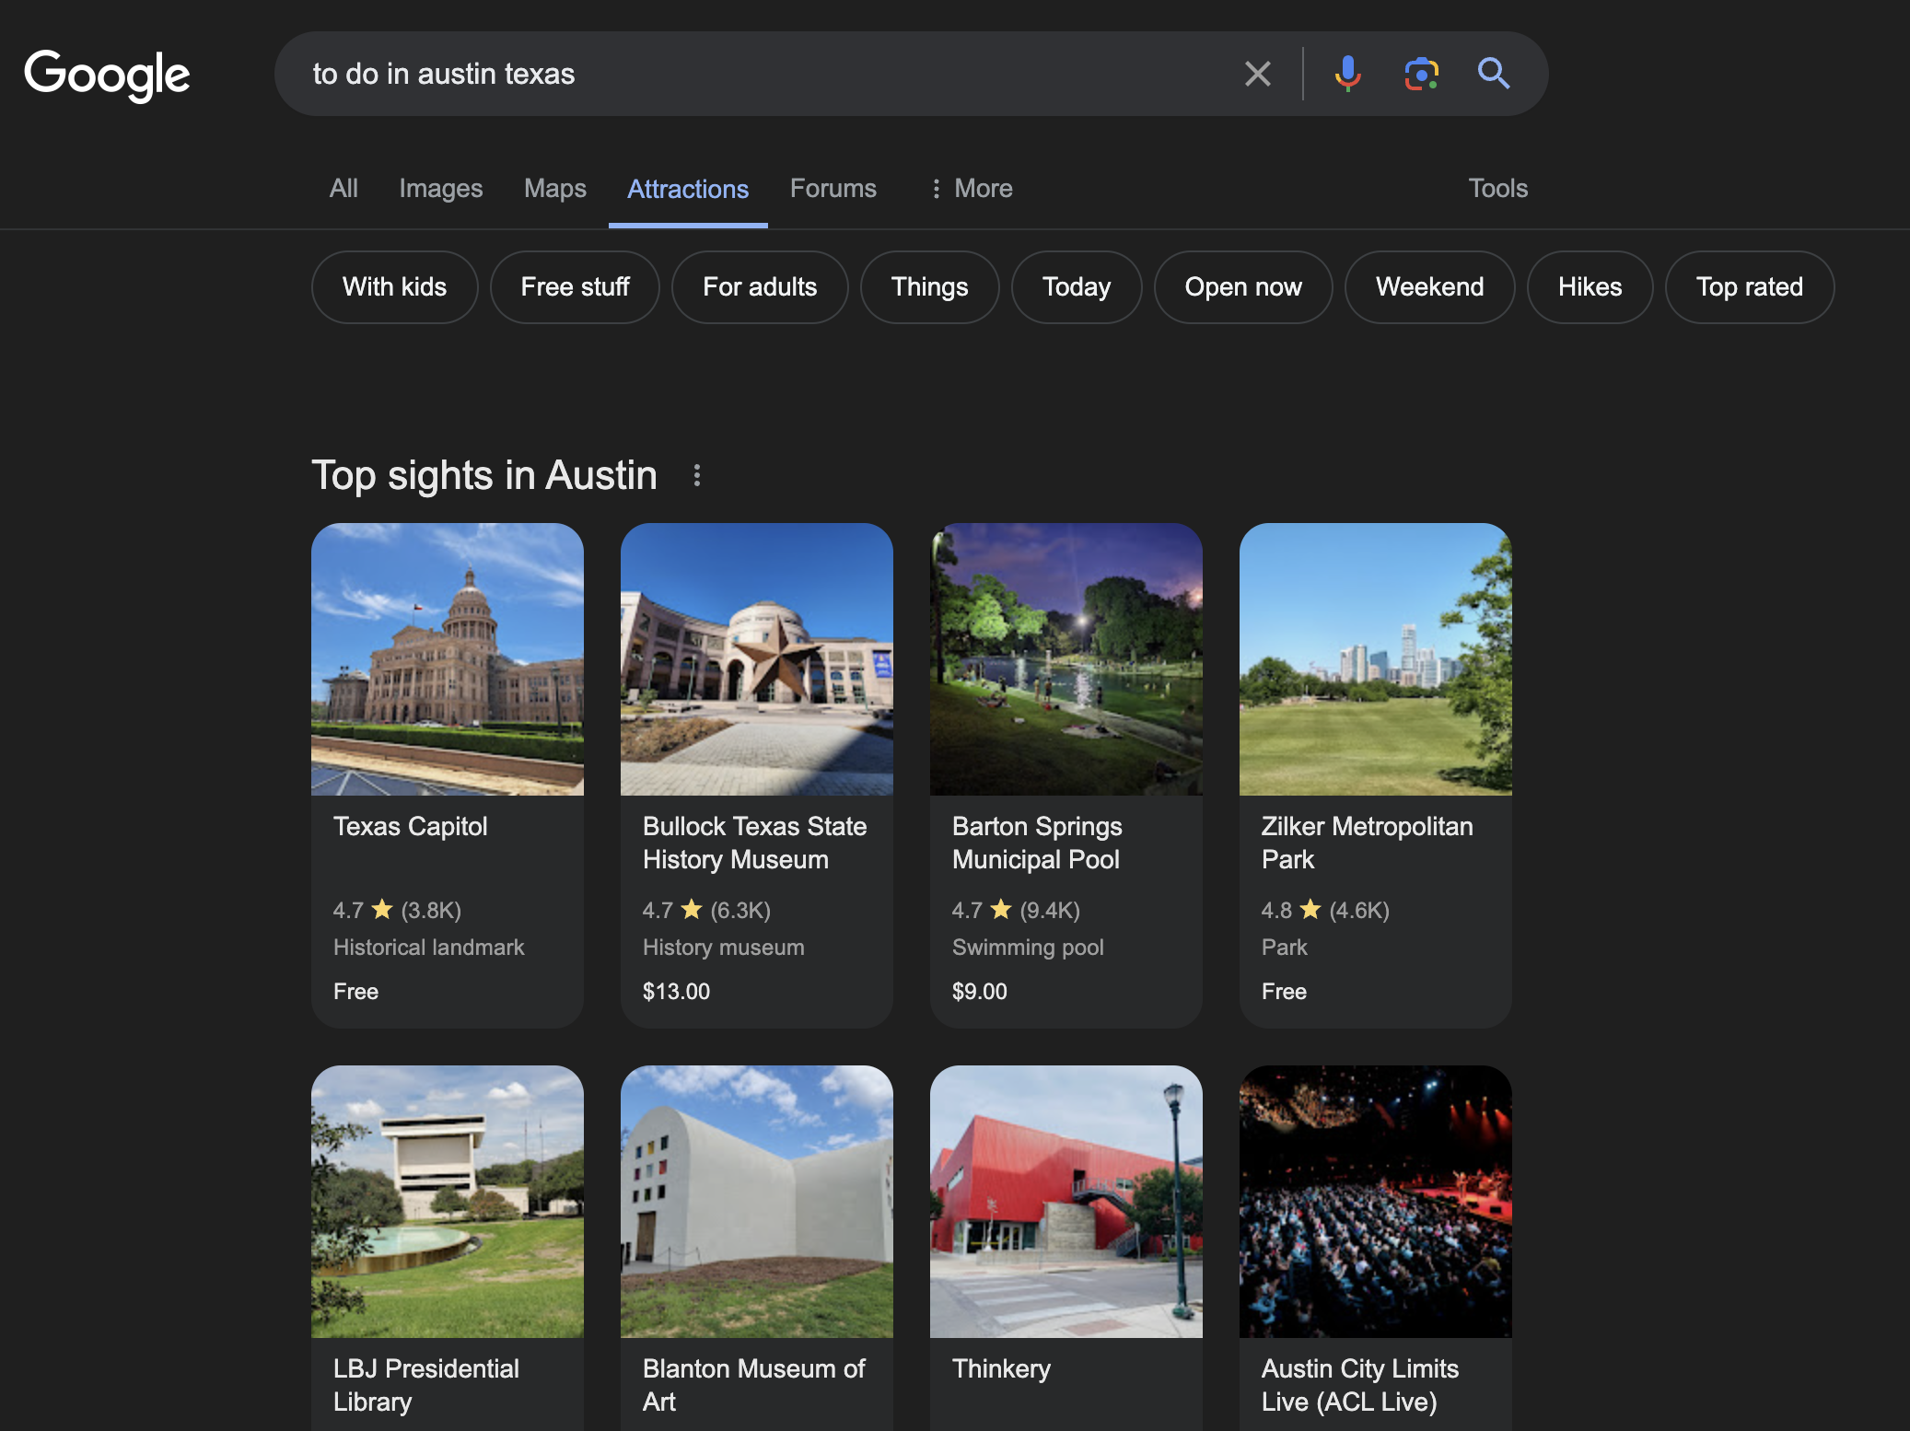Select the Hikes filter chip
1910x1431 pixels.
pos(1590,287)
